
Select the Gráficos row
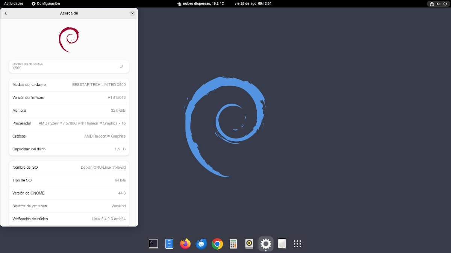pyautogui.click(x=69, y=136)
